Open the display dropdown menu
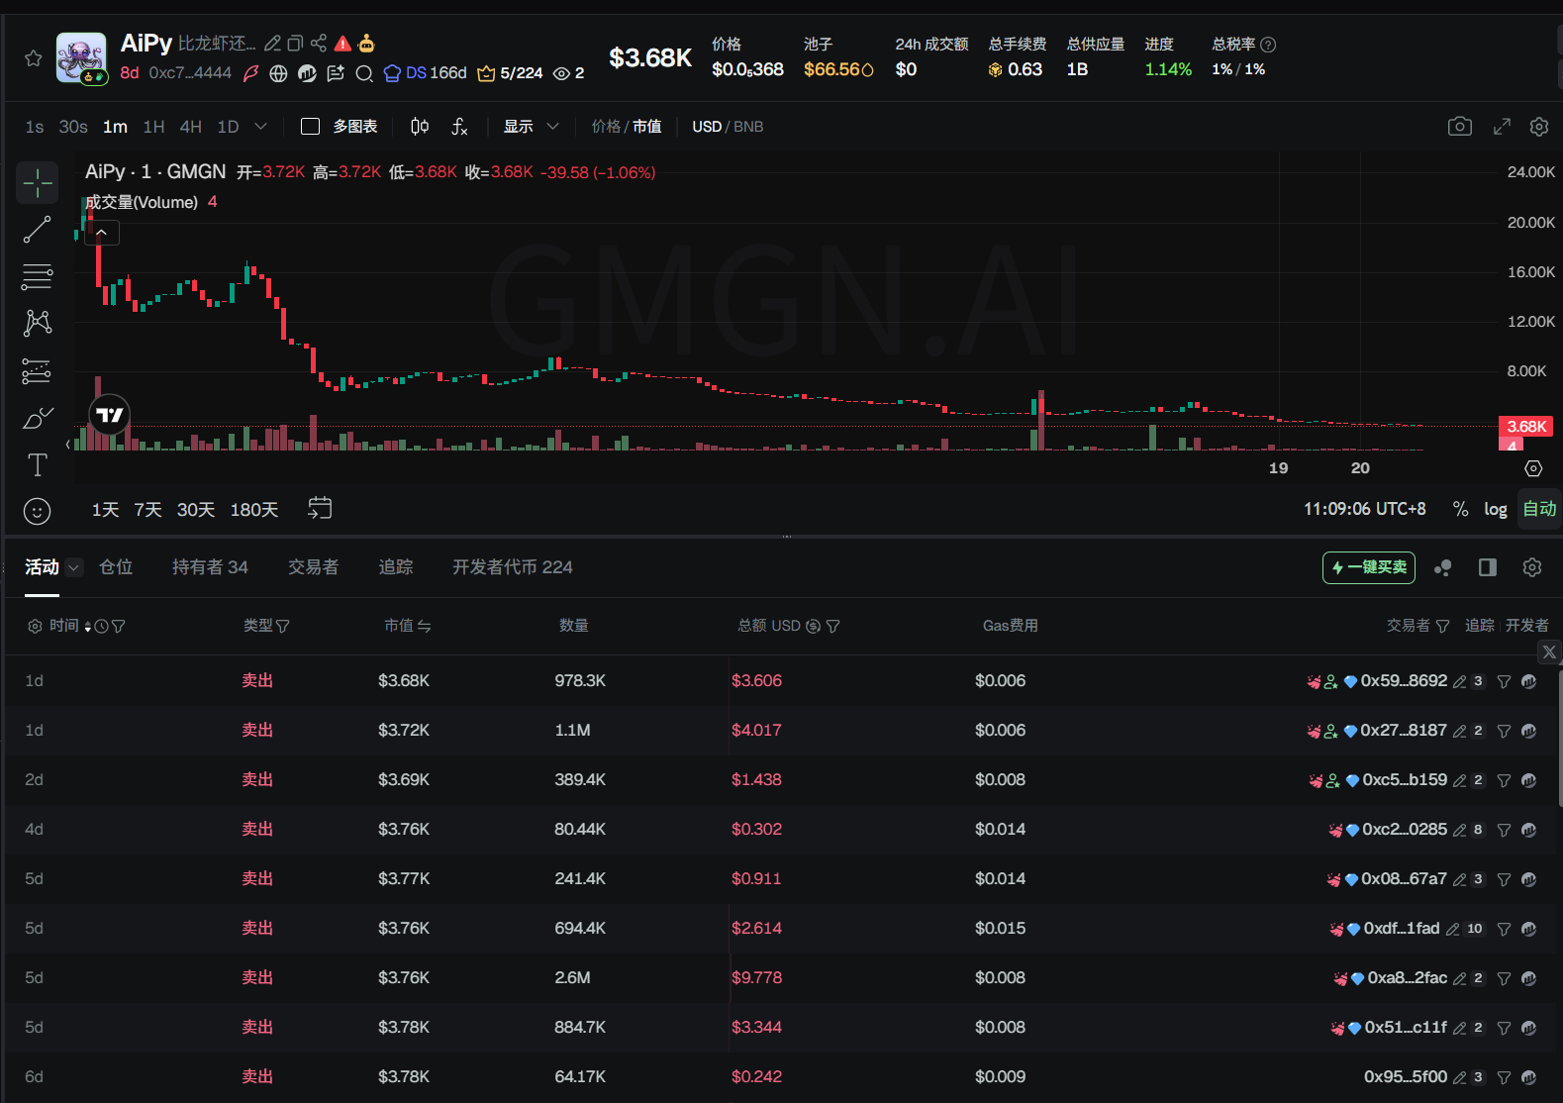This screenshot has height=1103, width=1563. coord(532,127)
